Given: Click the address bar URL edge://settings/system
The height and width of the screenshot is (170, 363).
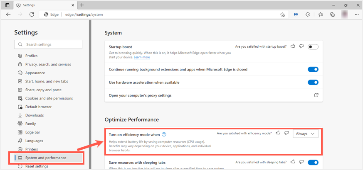Looking at the screenshot, I should click(x=84, y=15).
